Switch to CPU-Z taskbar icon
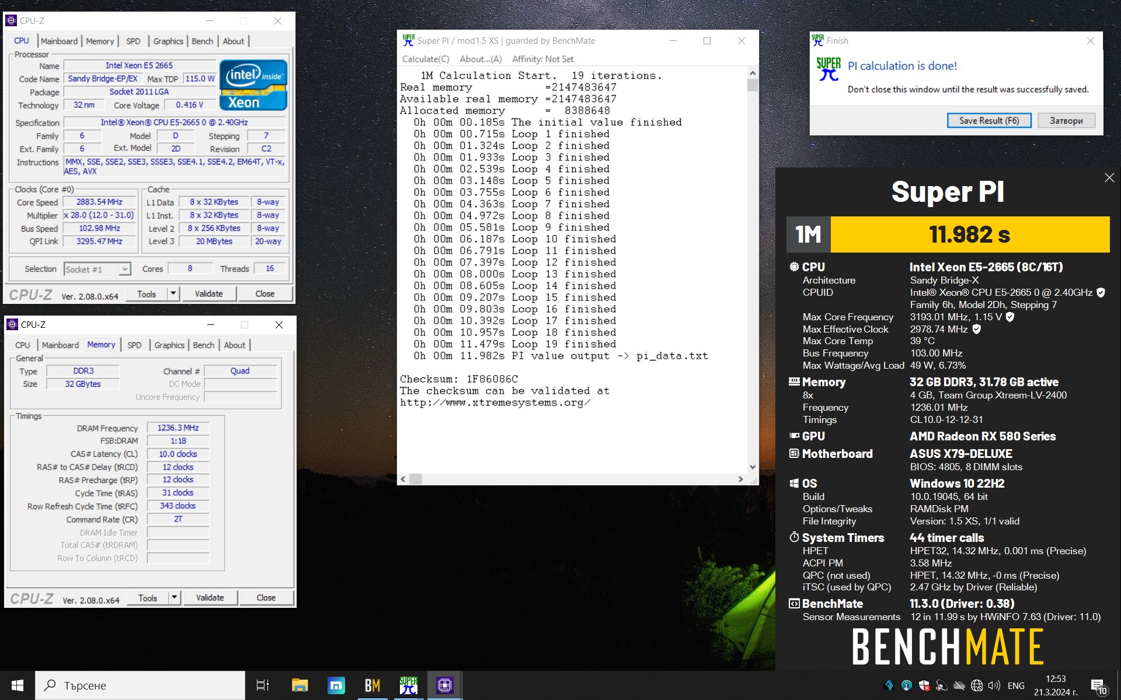1121x700 pixels. [x=445, y=685]
